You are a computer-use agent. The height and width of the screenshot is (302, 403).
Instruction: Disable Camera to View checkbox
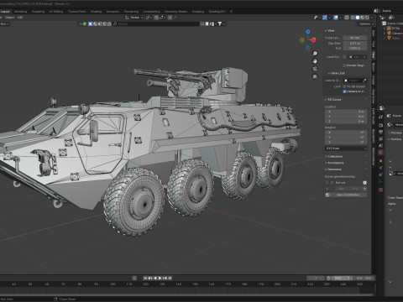pyautogui.click(x=344, y=91)
